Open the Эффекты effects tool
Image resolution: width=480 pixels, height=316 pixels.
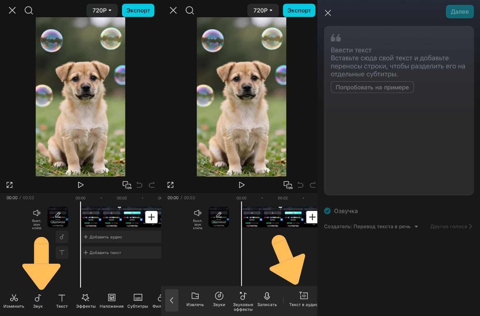click(x=86, y=301)
